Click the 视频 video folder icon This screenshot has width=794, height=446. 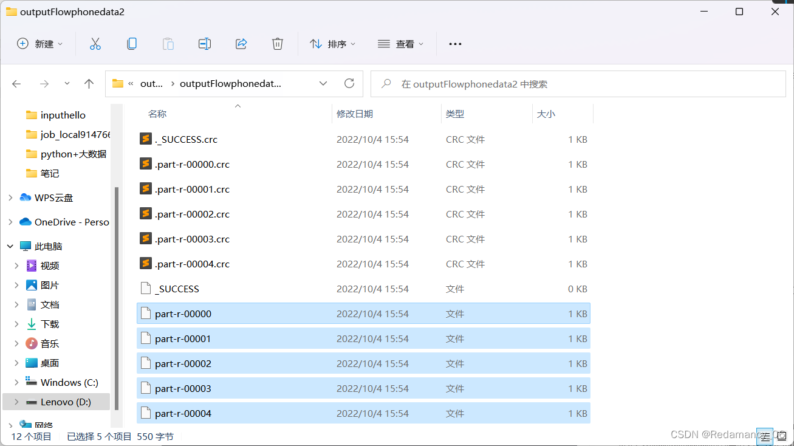[x=32, y=266]
